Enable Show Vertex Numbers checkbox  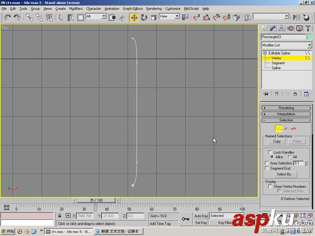270,186
